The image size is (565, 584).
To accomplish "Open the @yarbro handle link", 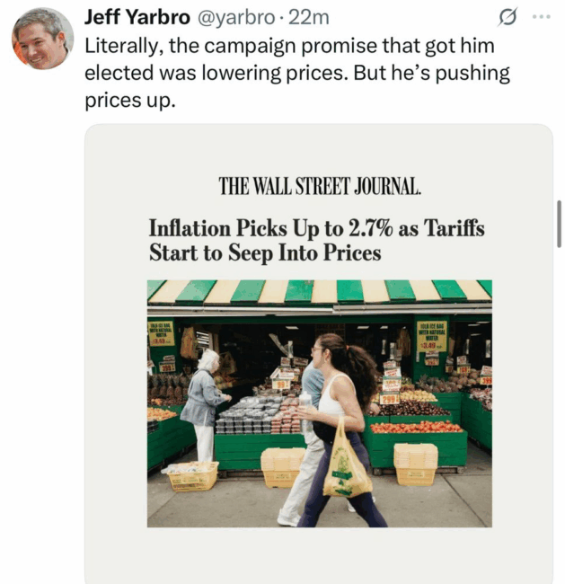I will (235, 17).
